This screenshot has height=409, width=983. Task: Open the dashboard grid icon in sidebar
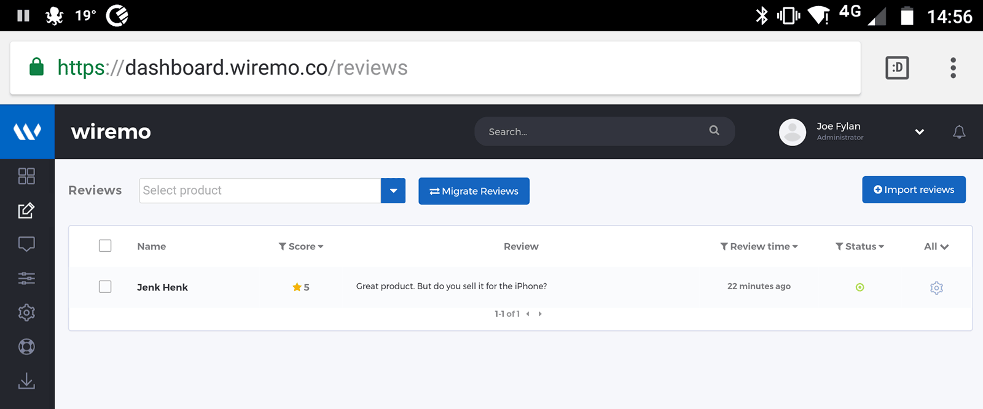tap(26, 176)
